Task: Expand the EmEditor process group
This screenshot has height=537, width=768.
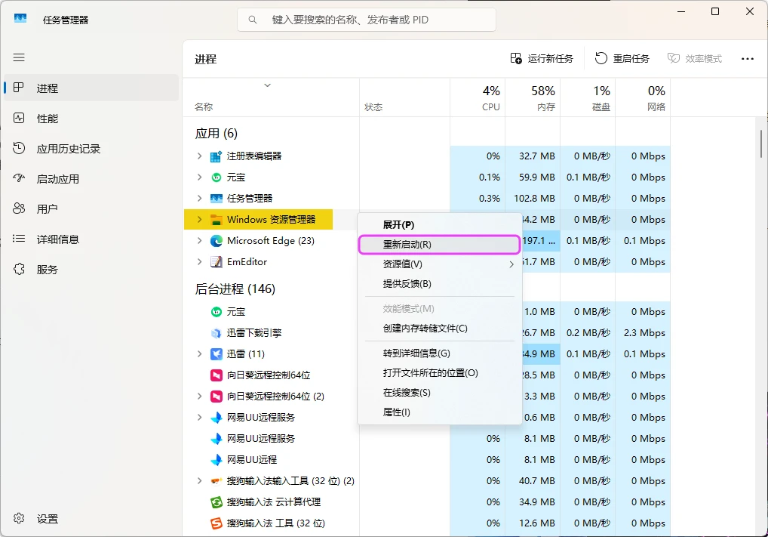Action: (199, 261)
